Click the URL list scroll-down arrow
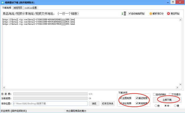Screen dimensions: 185x113 [180, 84]
